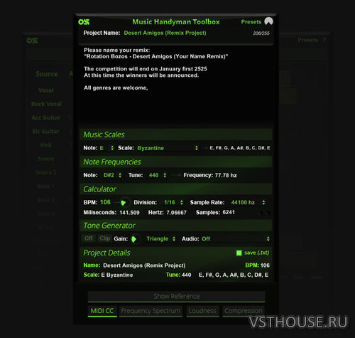Toggle the Tone Generator Off button
Viewport: 355px width, 338px height.
(89, 238)
